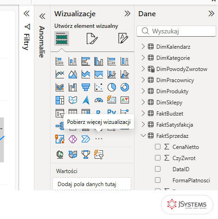Click the Wyszukaj search field
This screenshot has height=219, width=218.
click(176, 31)
